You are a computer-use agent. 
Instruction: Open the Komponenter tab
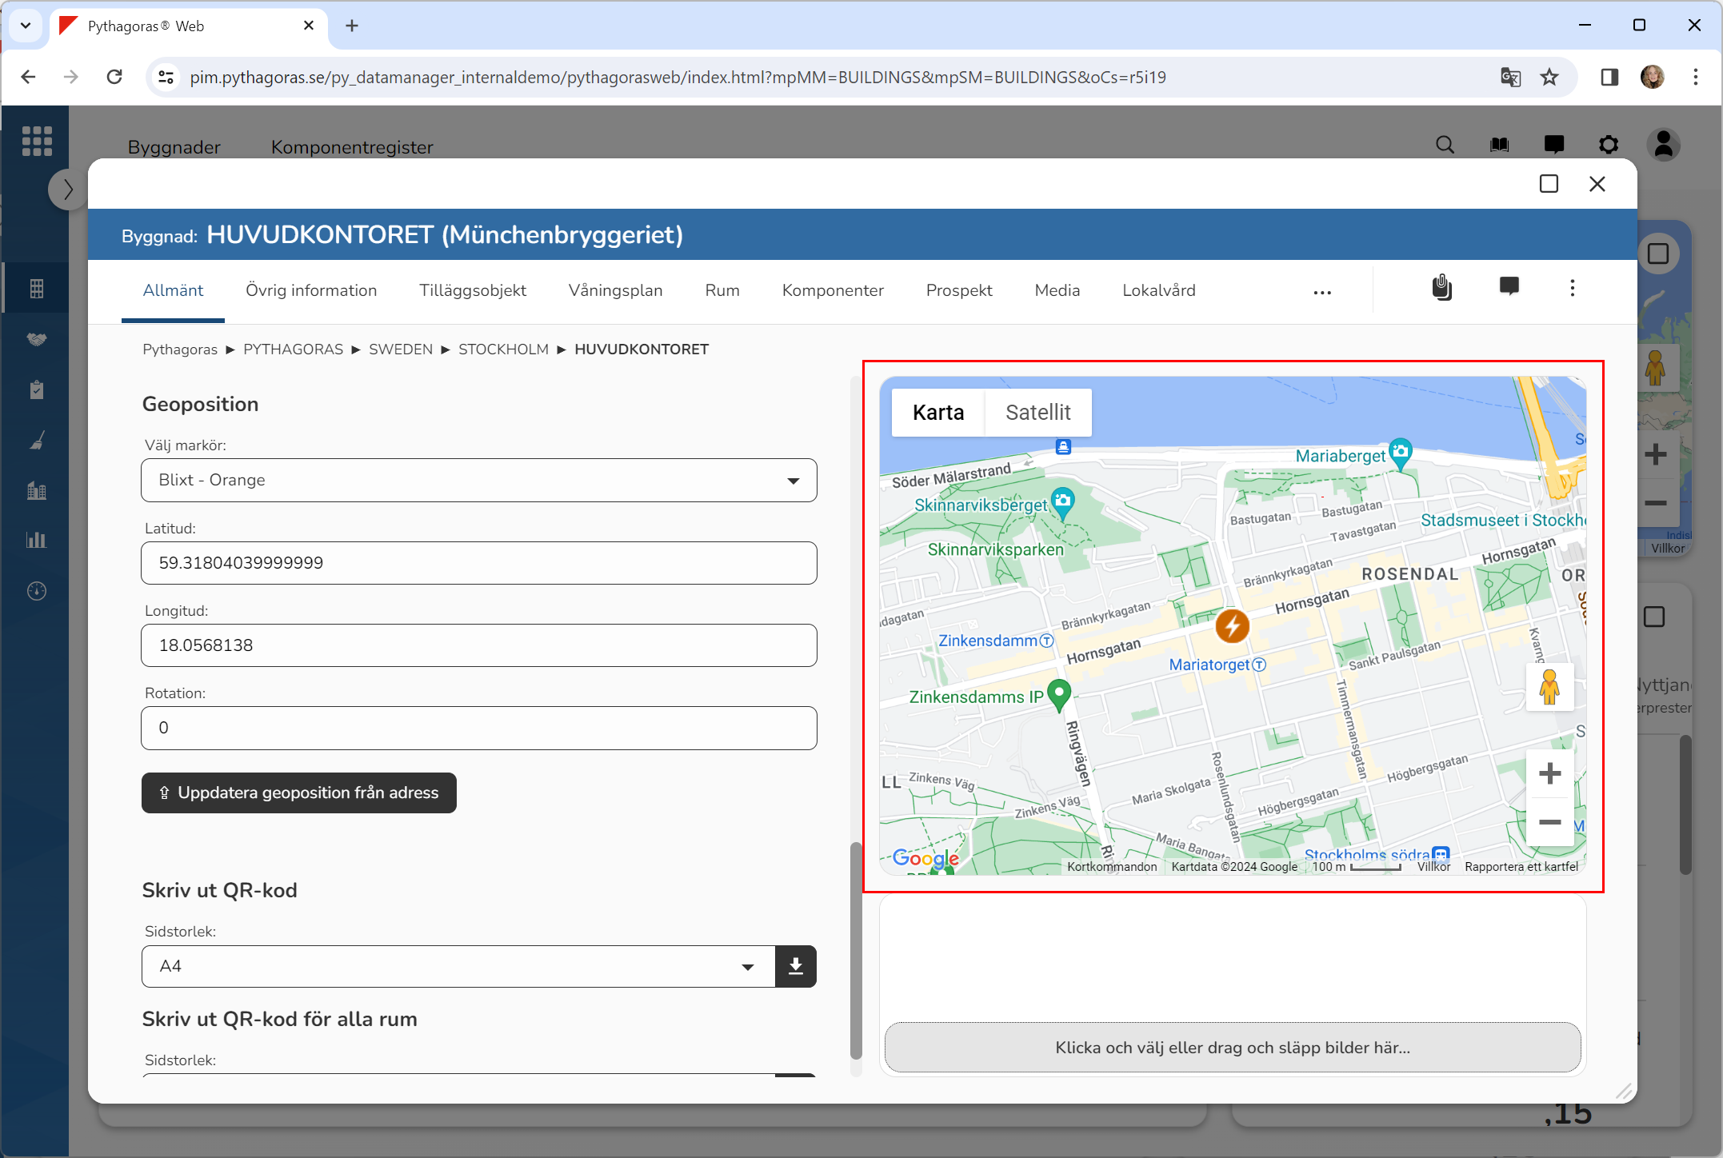[x=832, y=291]
